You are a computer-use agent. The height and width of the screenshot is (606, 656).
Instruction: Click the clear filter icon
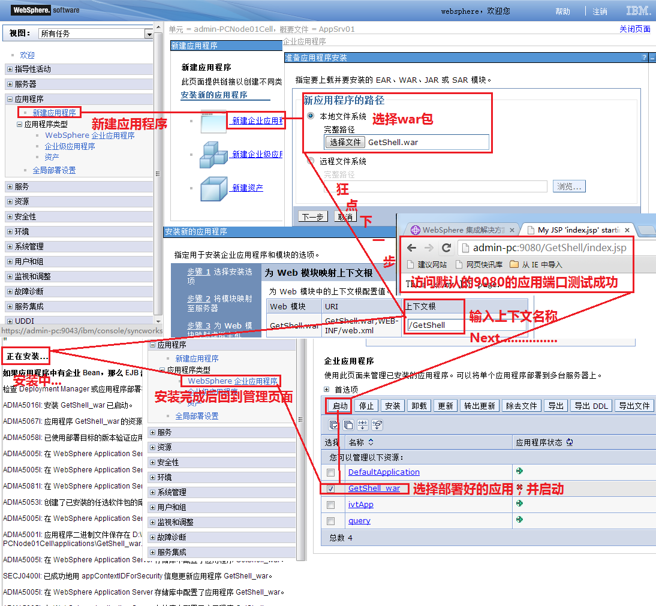[377, 426]
